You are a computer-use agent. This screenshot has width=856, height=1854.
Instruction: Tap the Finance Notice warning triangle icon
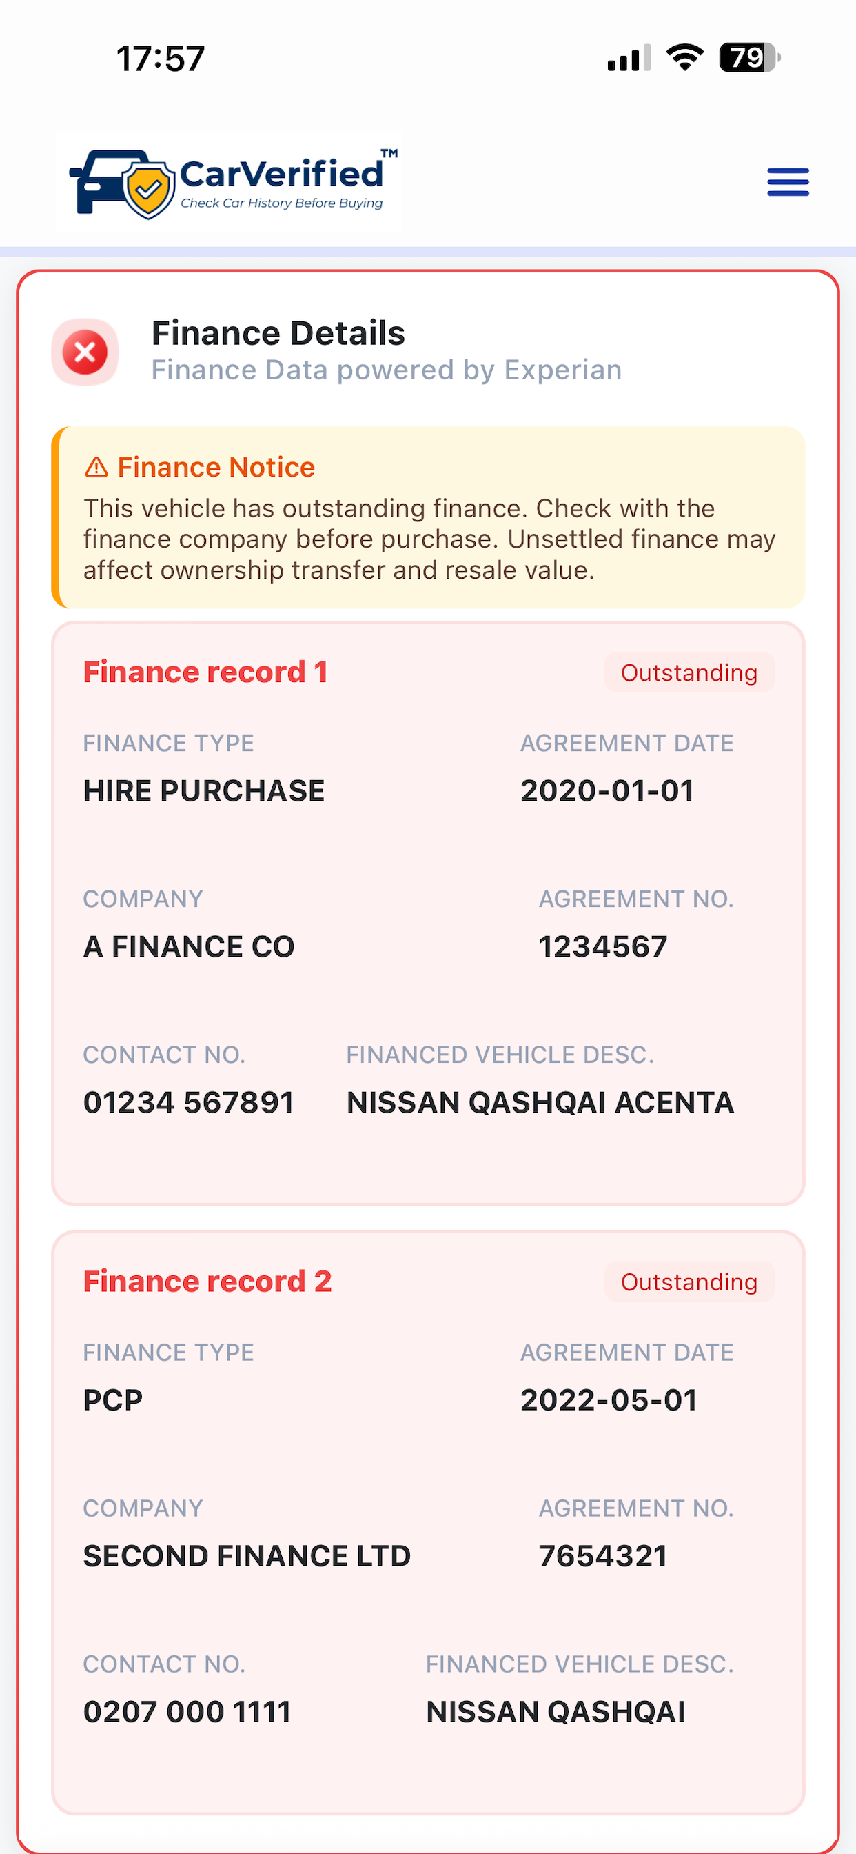click(x=96, y=468)
